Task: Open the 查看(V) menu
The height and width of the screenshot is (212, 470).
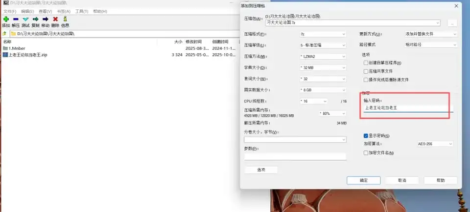Action: pos(45,11)
